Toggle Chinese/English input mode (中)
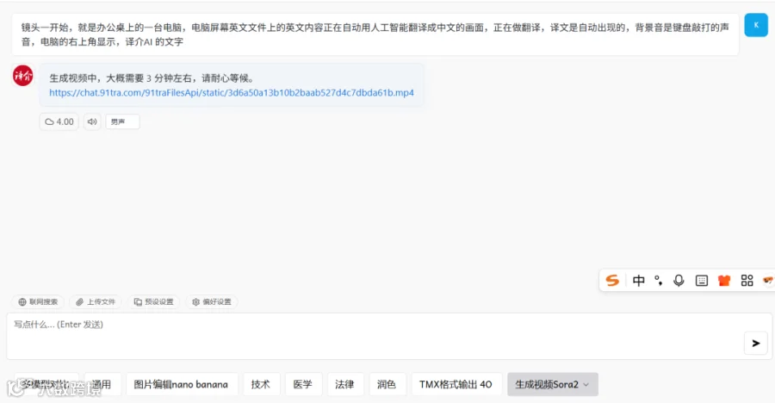Image resolution: width=775 pixels, height=403 pixels. 639,281
